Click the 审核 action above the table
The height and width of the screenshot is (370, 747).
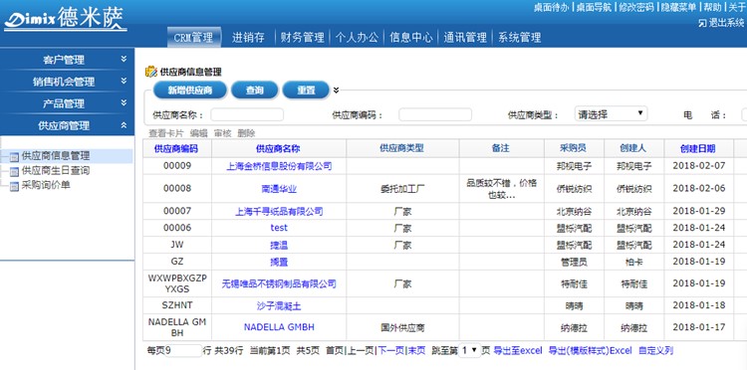222,133
